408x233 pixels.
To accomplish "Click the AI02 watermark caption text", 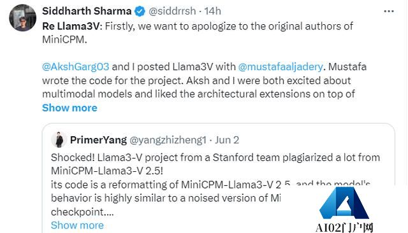I will [344, 228].
